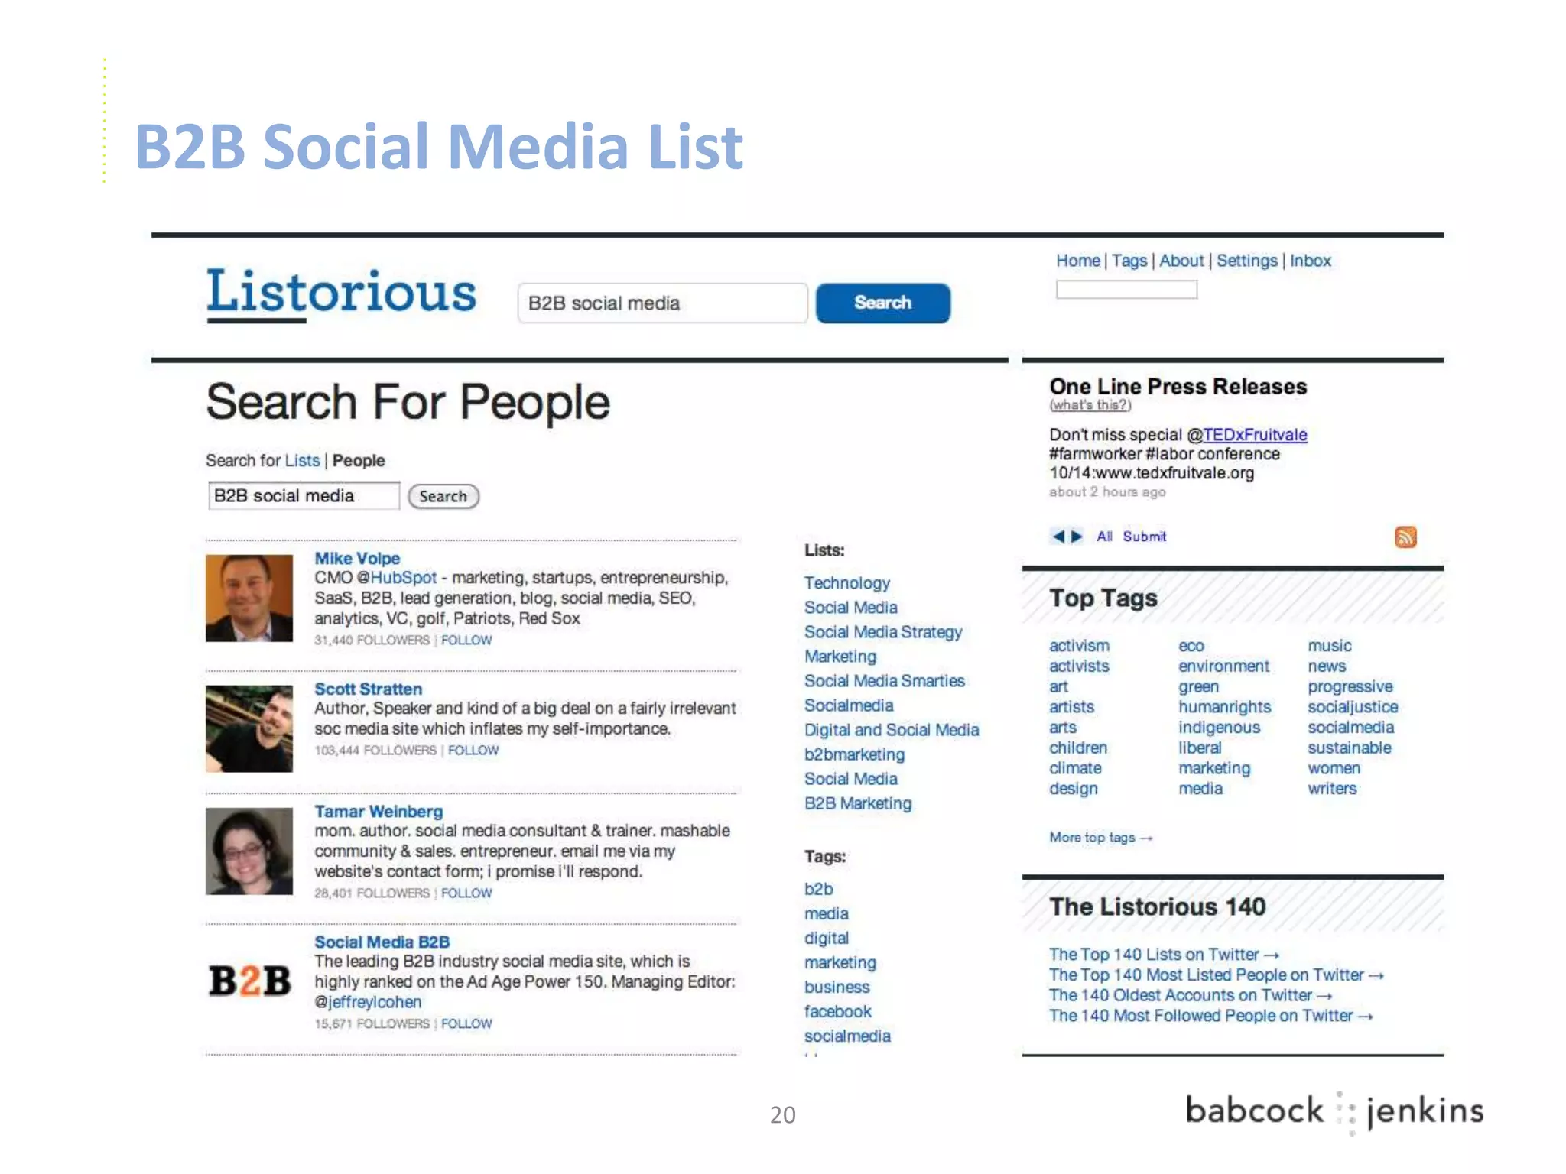Image resolution: width=1566 pixels, height=1174 pixels.
Task: Open the climate top tag
Action: pos(1075,768)
